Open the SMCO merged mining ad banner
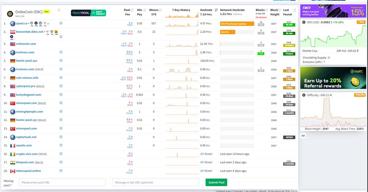The width and height of the screenshot is (368, 192). coord(333,11)
